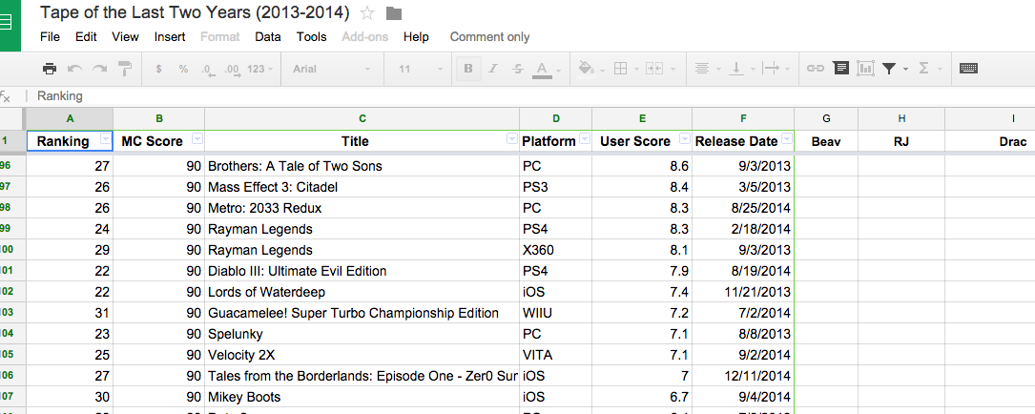Star this spreadsheet document
Screen dimensions: 1035x414
click(x=367, y=12)
